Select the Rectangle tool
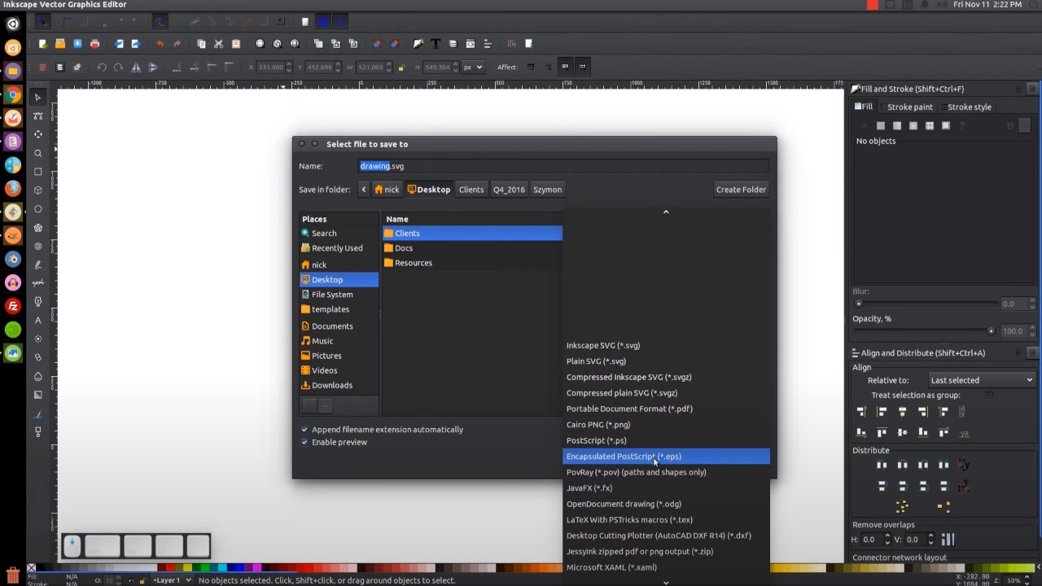Screen dimensions: 1042x586 pos(37,172)
